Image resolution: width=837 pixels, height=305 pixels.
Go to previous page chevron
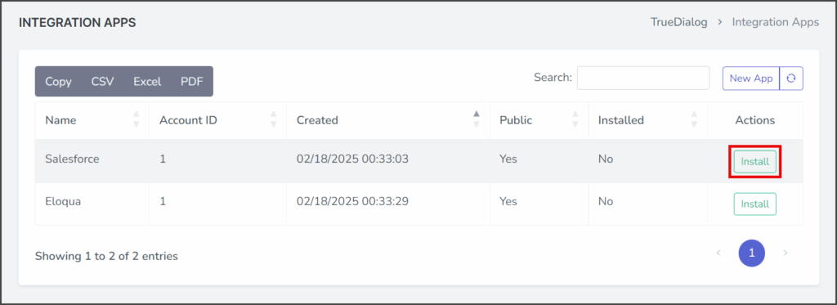coord(718,253)
